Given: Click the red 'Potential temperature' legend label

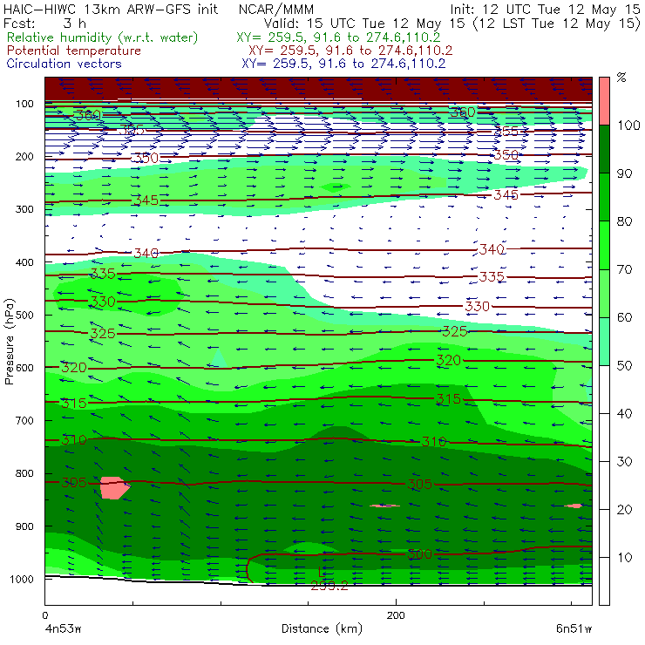Looking at the screenshot, I should [x=74, y=51].
